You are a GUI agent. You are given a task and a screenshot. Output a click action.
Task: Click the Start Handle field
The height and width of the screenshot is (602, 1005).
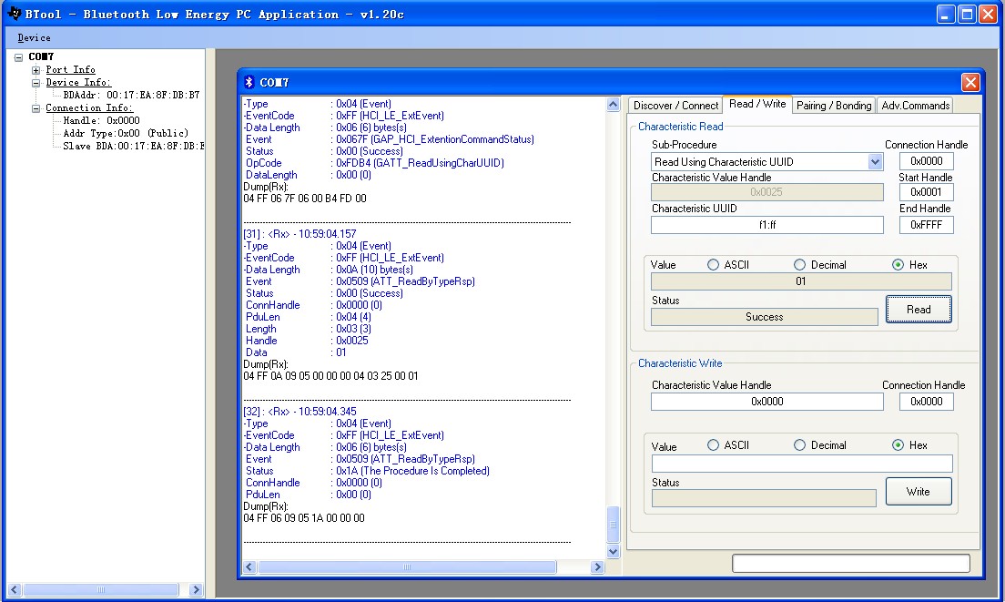pos(926,191)
